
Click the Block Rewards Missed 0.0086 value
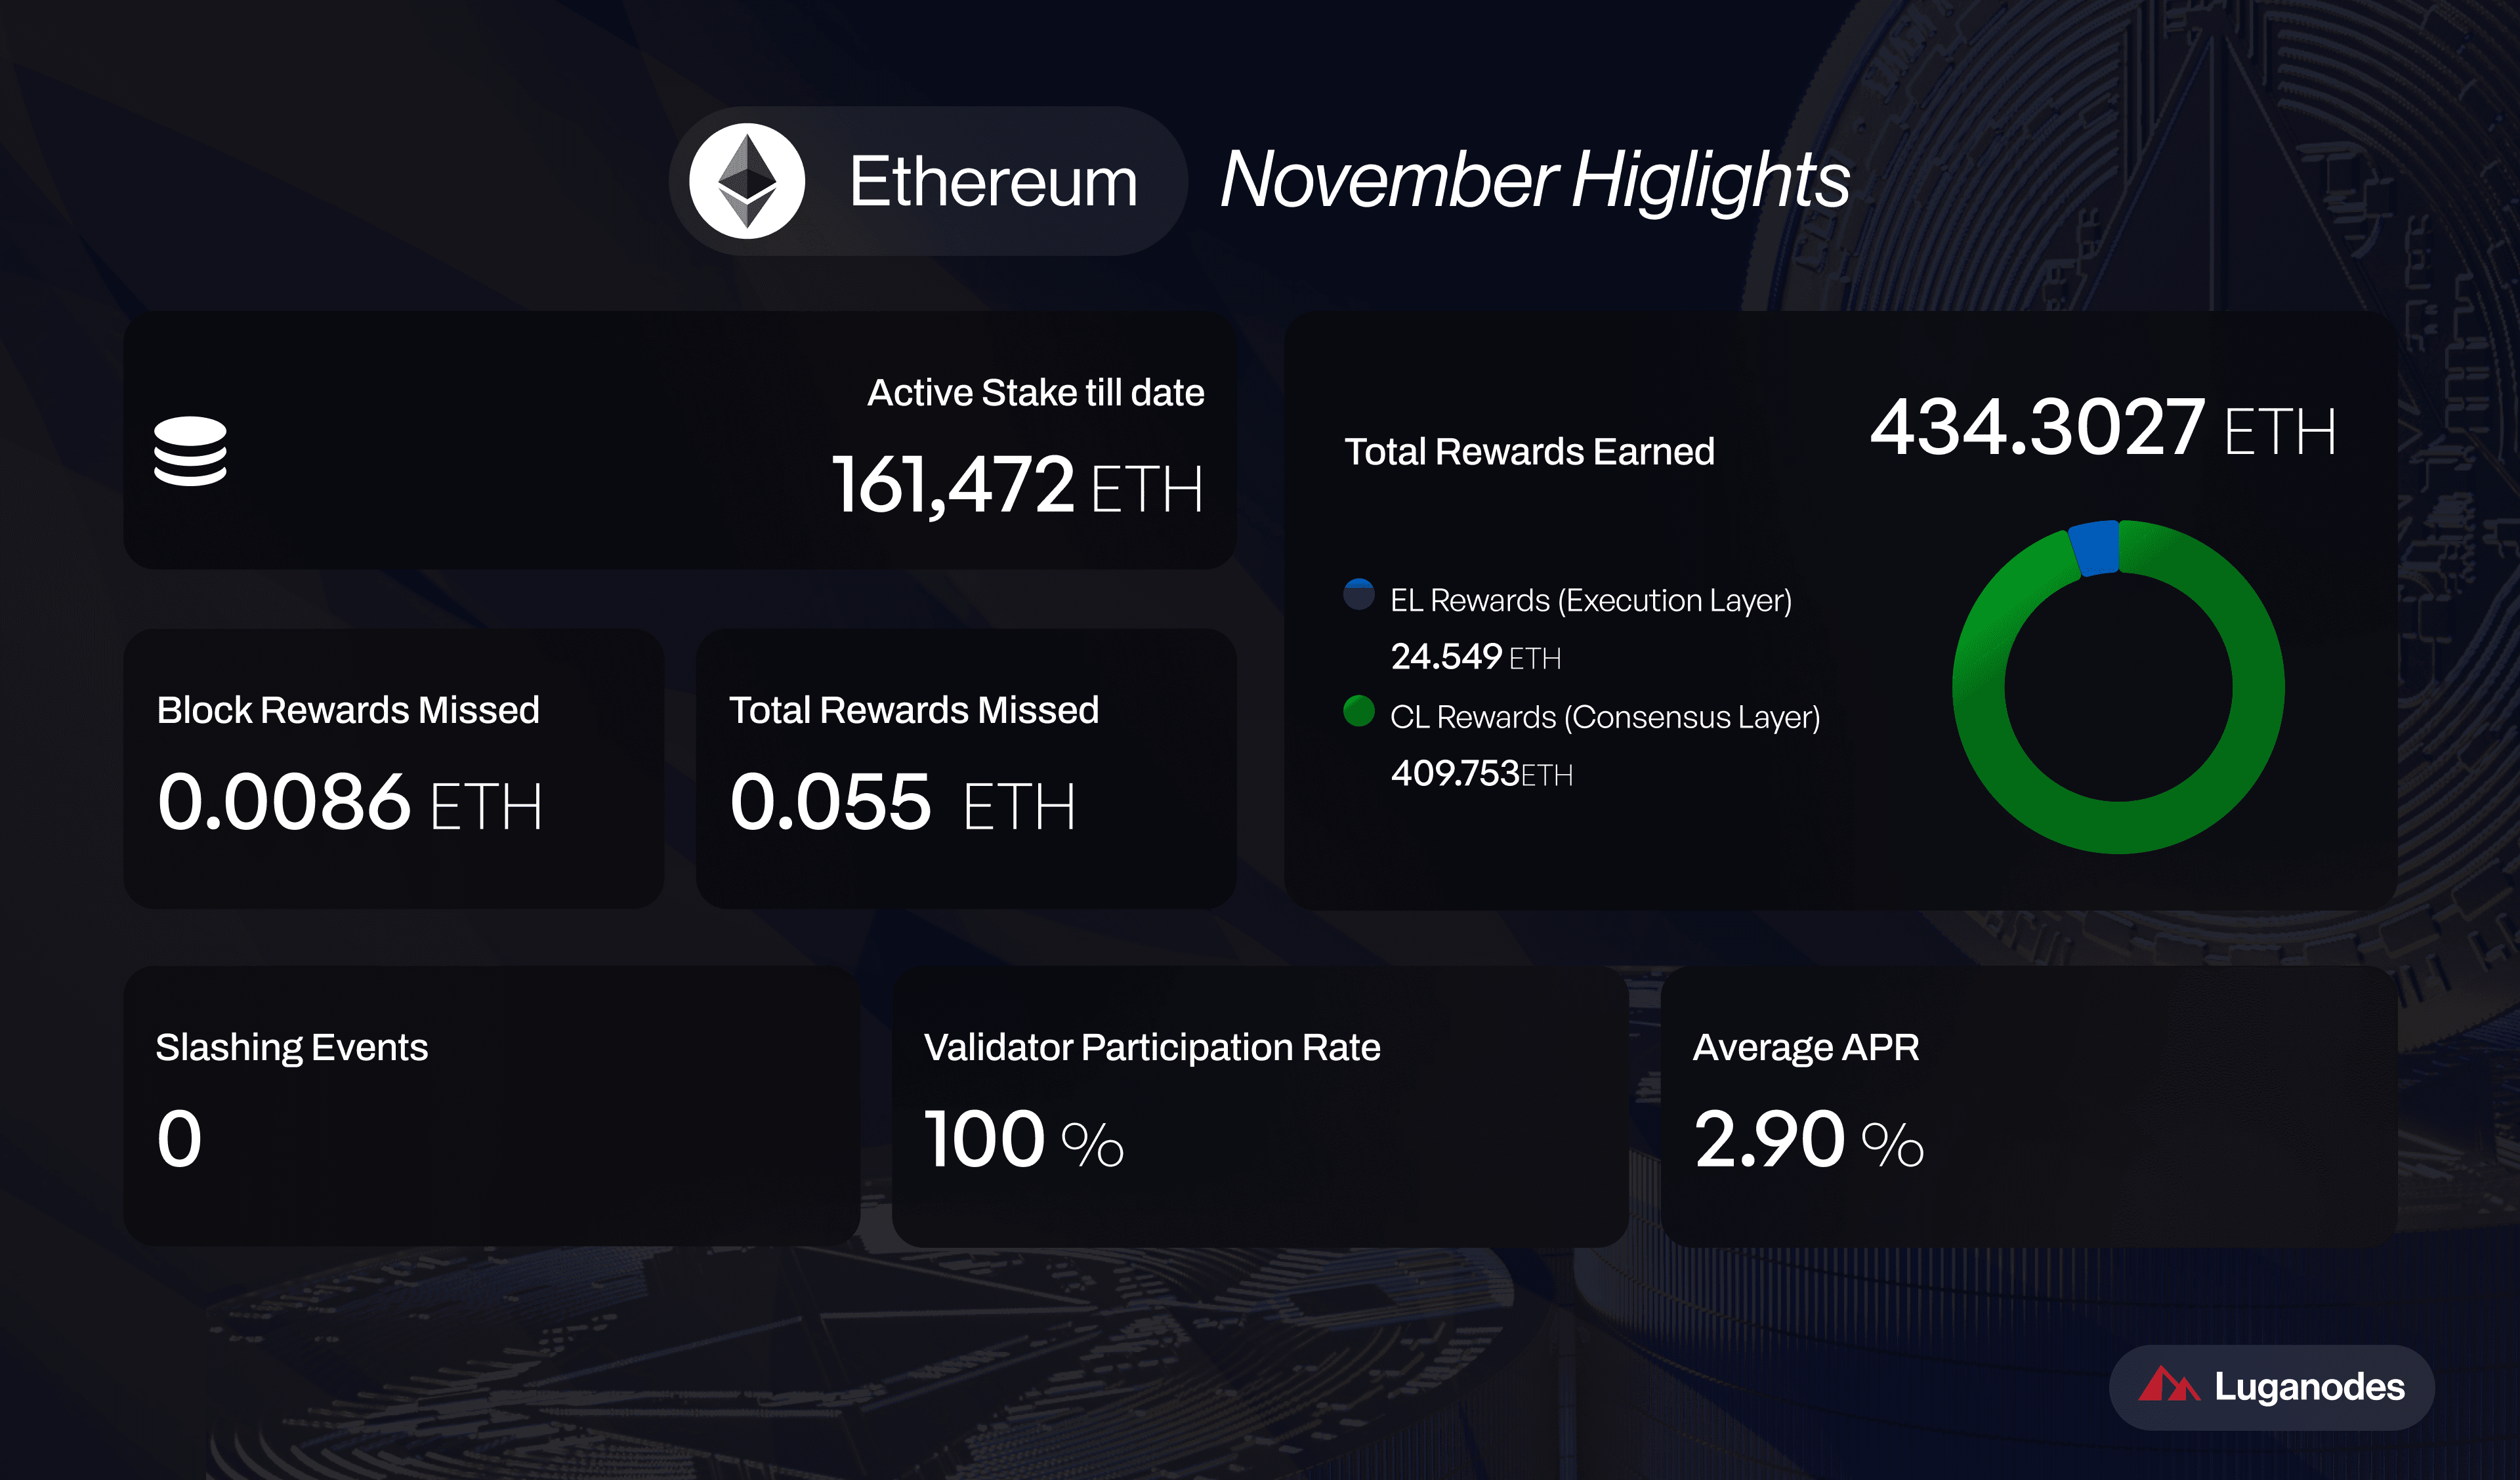[x=349, y=802]
